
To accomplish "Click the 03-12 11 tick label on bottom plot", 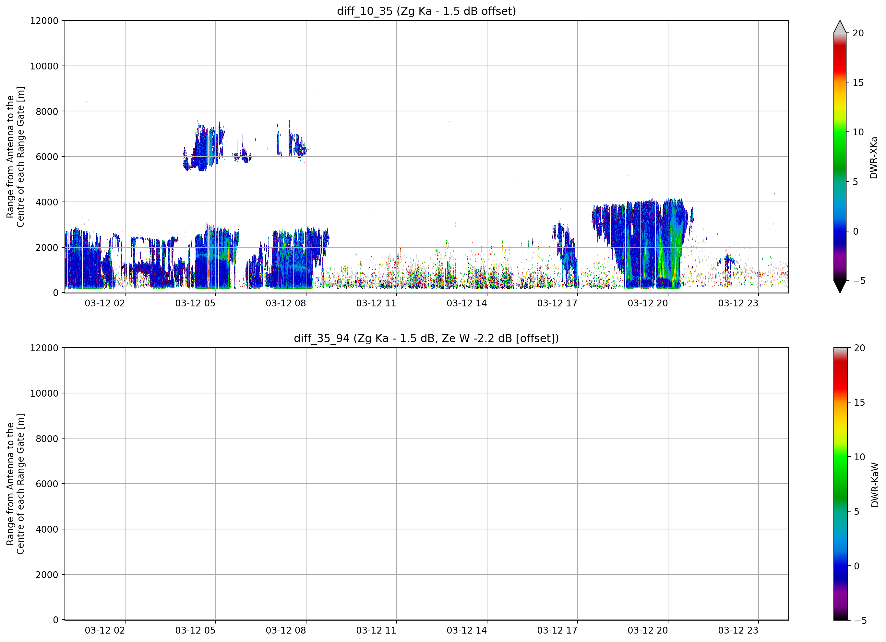I will click(x=376, y=631).
